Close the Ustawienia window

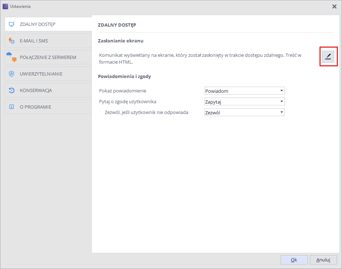[x=334, y=6]
